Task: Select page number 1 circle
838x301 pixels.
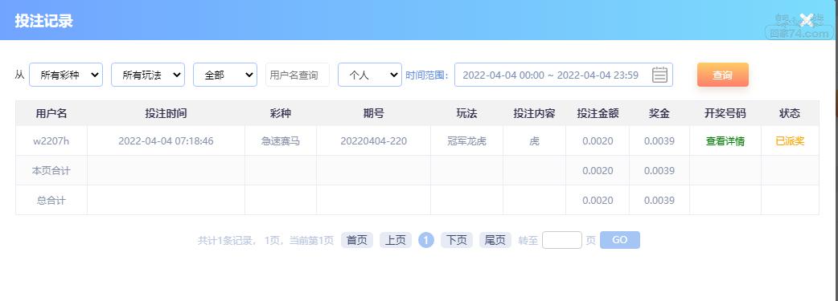Action: 426,240
